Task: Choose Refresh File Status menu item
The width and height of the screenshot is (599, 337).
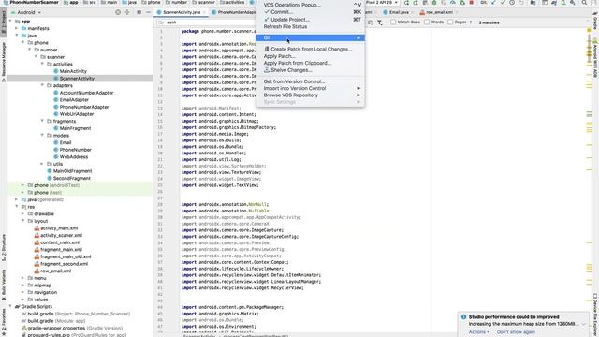Action: (x=310, y=26)
